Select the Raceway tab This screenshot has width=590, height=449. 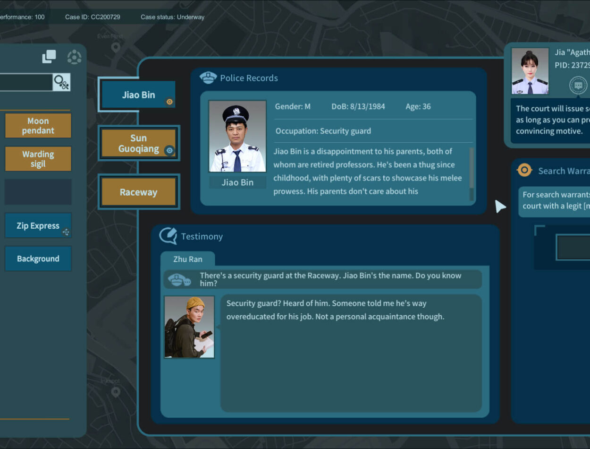138,192
